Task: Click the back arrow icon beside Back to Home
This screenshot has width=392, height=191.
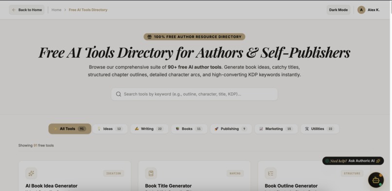Action: click(x=14, y=10)
